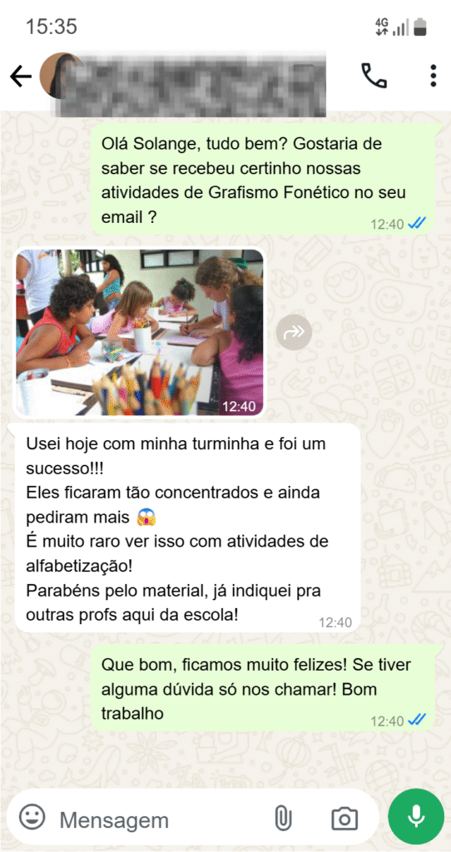Open the emoji picker in message bar
This screenshot has width=451, height=852.
point(32,817)
